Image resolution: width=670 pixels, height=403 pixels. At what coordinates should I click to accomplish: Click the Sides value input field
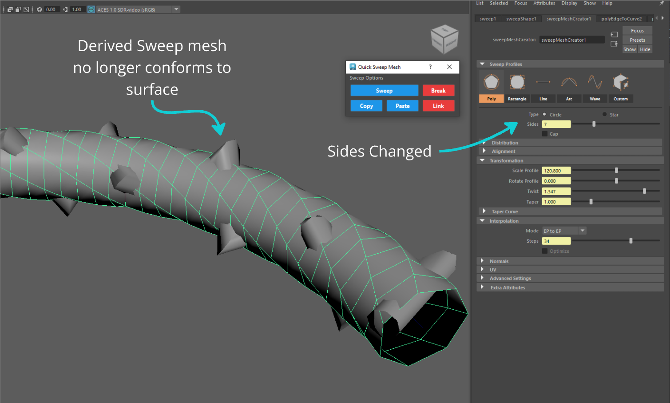pos(556,124)
